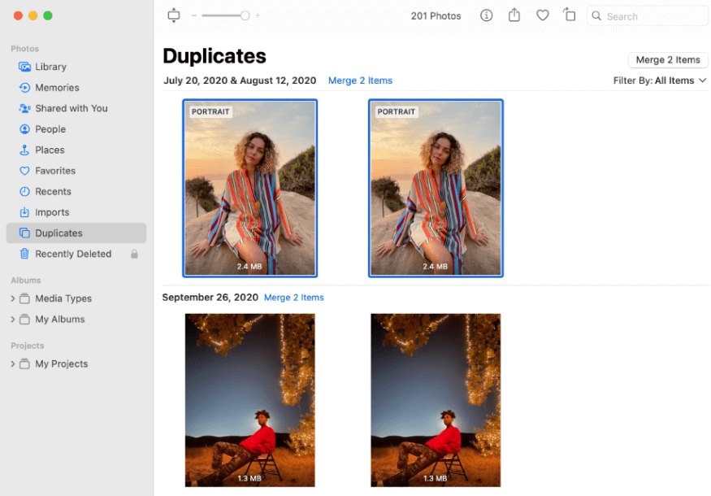Click Merge 2 Items link for September 26

(x=294, y=298)
